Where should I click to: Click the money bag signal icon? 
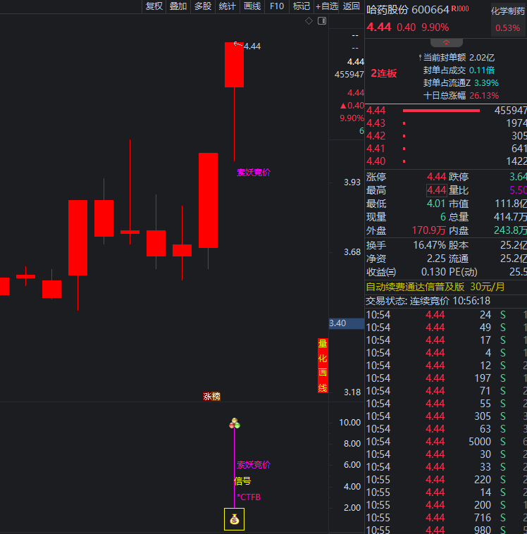pos(235,520)
